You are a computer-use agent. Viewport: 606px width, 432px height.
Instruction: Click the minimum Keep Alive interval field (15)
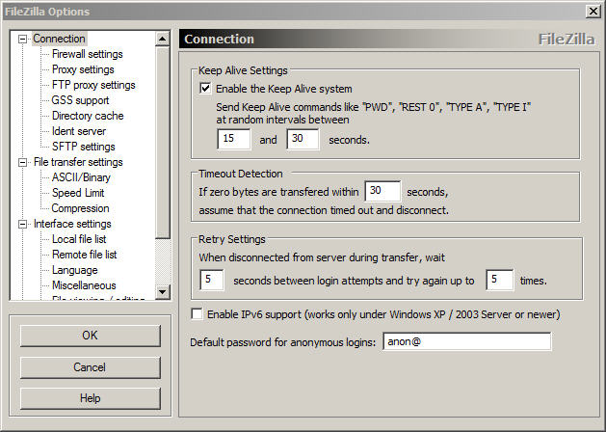(233, 139)
